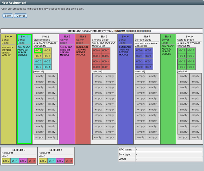204x171 pixels.
Task: Click the WWN value field
Action: [169, 159]
